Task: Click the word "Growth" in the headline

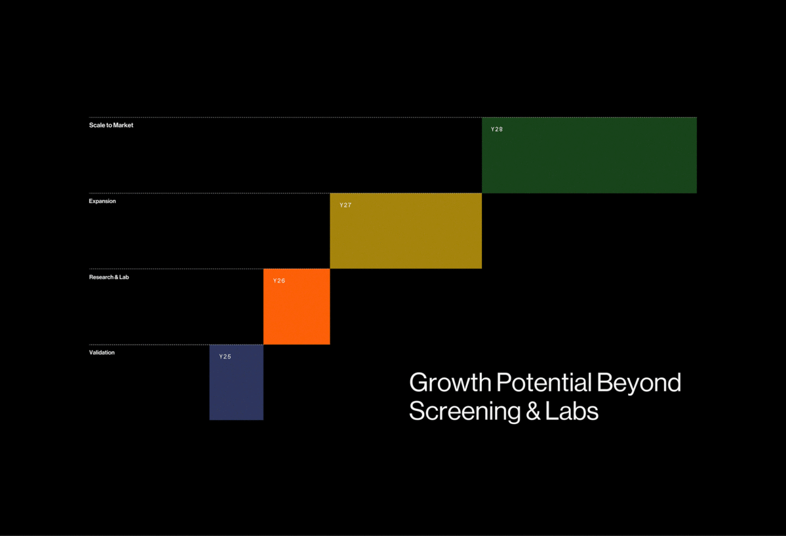Action: (450, 383)
